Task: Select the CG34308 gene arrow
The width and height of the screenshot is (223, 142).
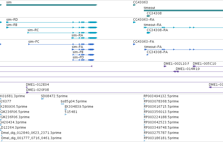Action: coord(149,16)
